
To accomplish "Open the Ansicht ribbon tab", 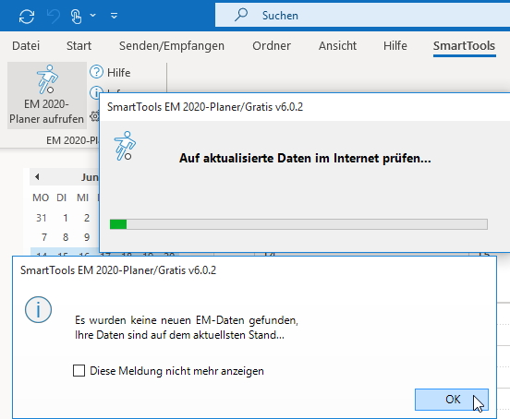I will (337, 46).
